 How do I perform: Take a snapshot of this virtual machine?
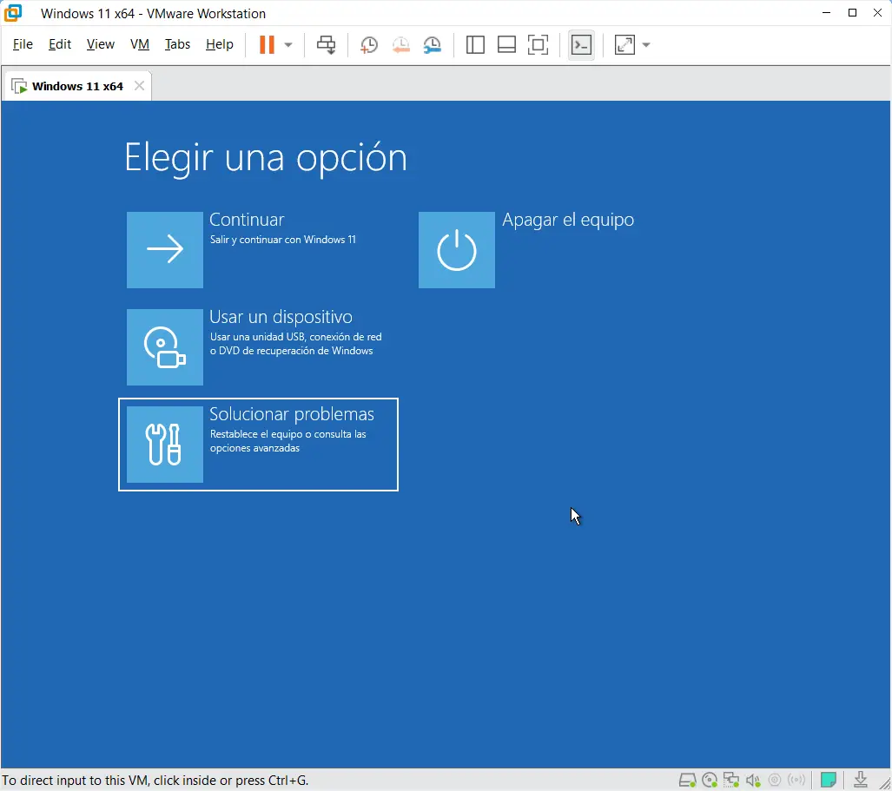tap(368, 45)
